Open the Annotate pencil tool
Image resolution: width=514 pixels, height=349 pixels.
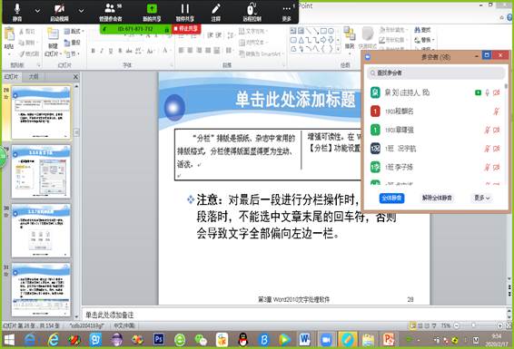[216, 12]
